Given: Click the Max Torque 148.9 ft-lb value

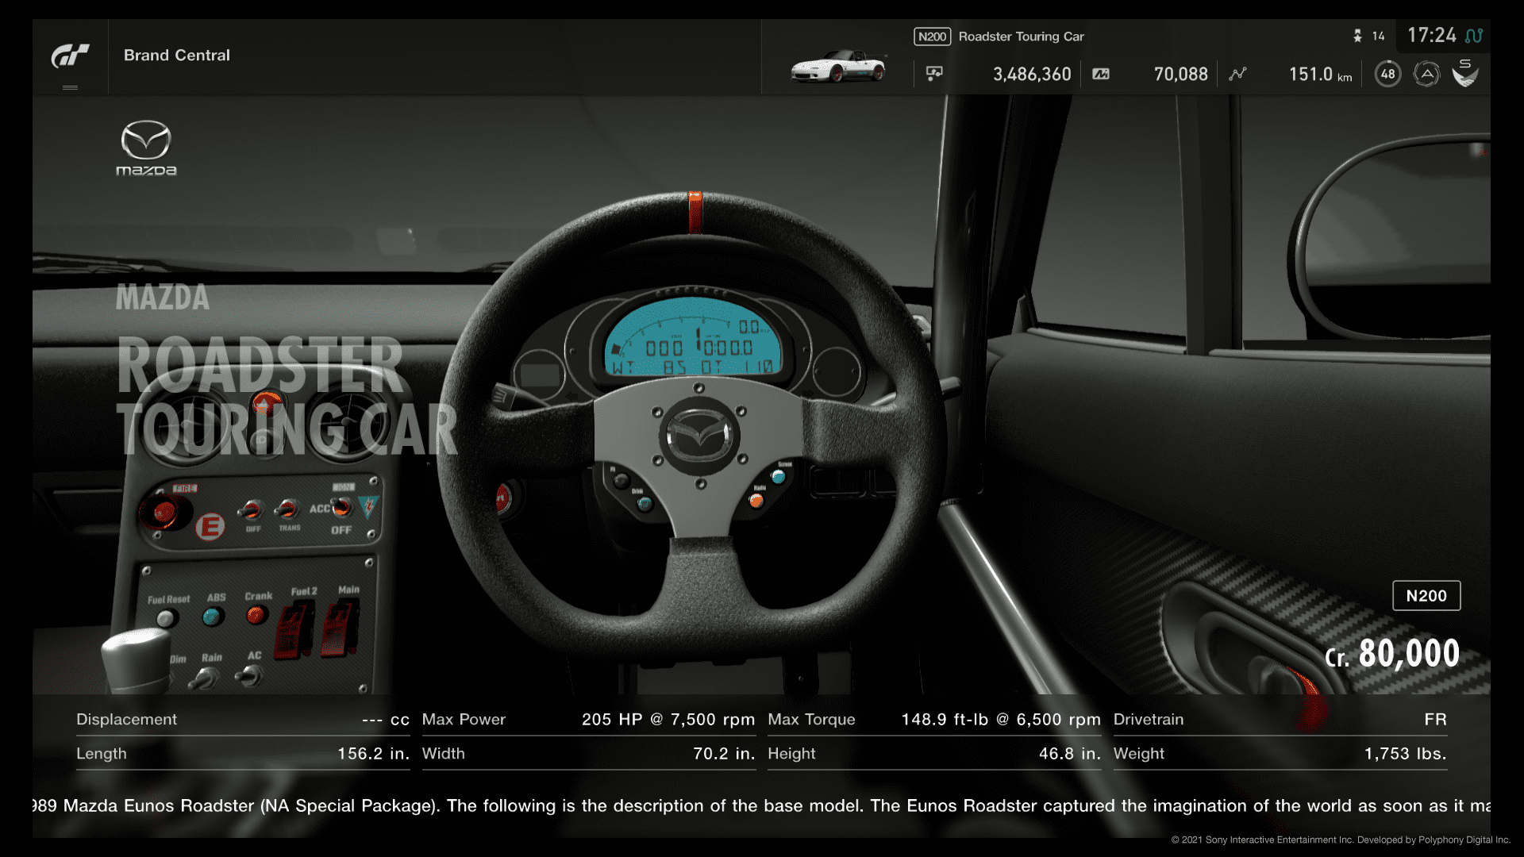Looking at the screenshot, I should (x=1000, y=720).
